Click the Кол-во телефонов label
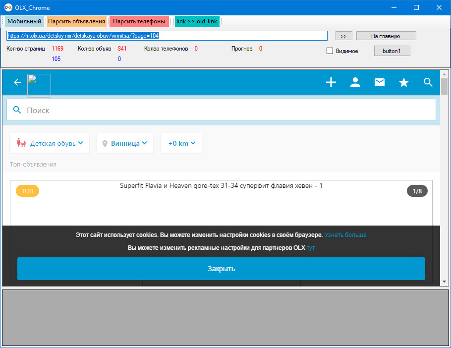 [166, 49]
